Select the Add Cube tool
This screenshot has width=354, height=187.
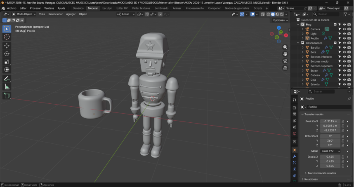(x=7, y=96)
